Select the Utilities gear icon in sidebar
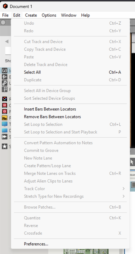This screenshot has height=254, width=135. point(4,83)
